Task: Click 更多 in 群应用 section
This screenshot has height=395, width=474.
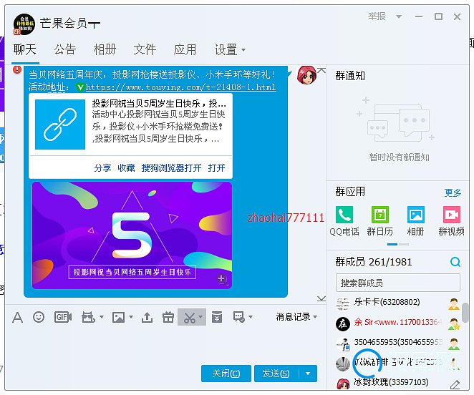Action: coord(453,192)
